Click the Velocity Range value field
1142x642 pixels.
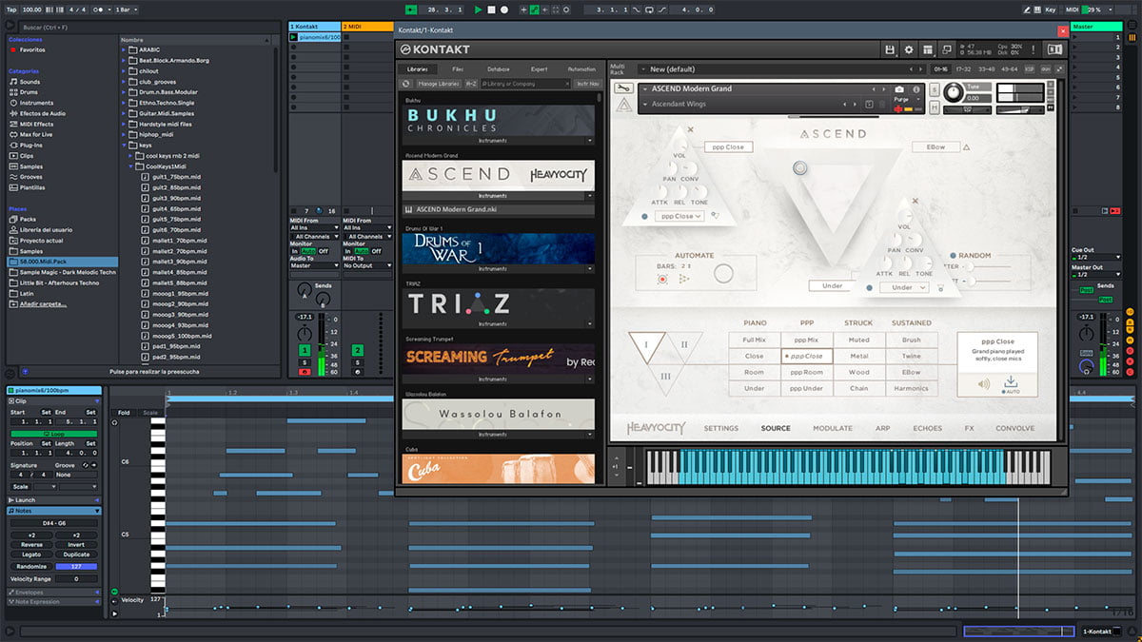pyautogui.click(x=76, y=578)
